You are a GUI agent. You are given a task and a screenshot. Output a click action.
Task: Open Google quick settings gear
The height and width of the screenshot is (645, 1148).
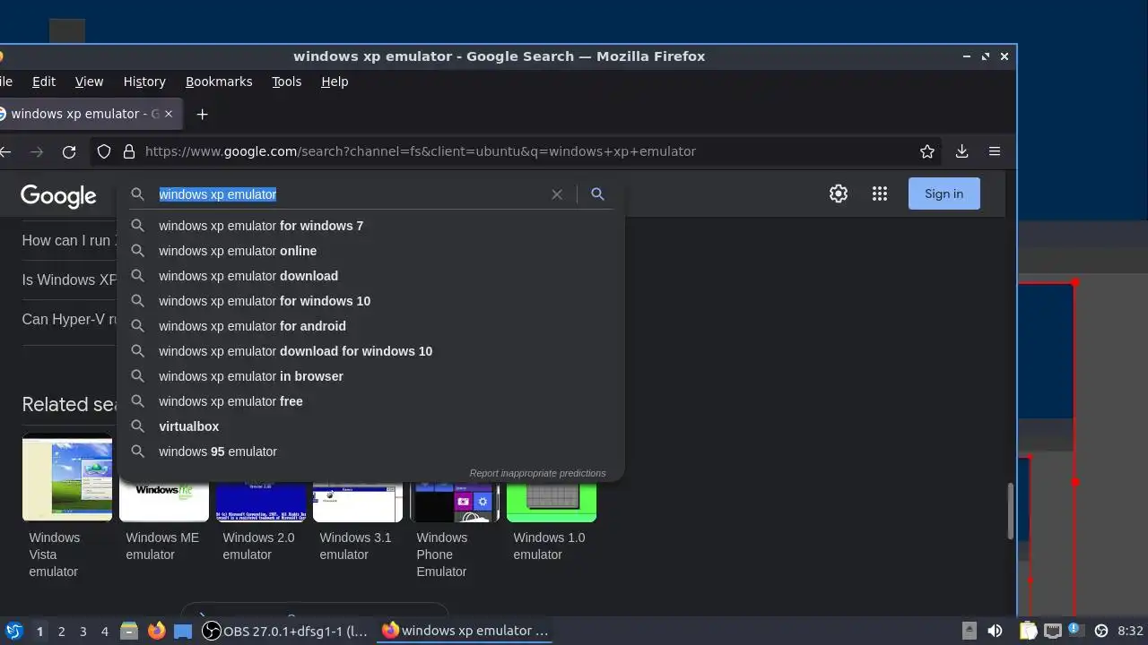click(839, 193)
